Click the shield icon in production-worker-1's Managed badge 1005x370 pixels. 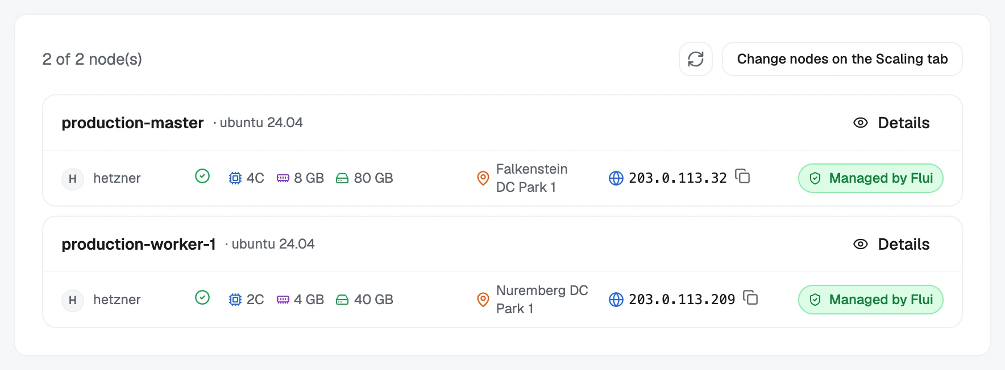click(x=815, y=300)
